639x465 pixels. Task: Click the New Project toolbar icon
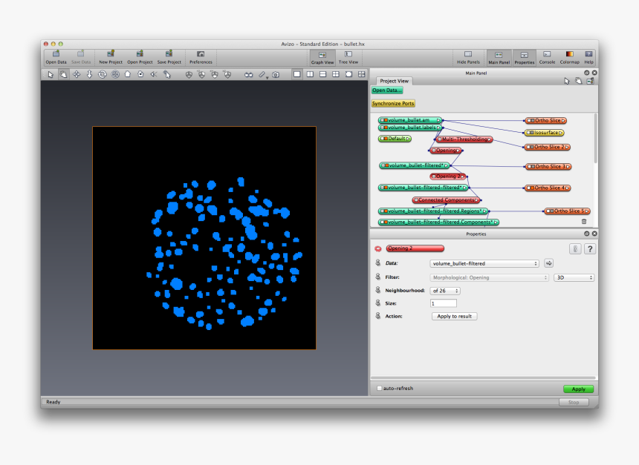pyautogui.click(x=111, y=56)
